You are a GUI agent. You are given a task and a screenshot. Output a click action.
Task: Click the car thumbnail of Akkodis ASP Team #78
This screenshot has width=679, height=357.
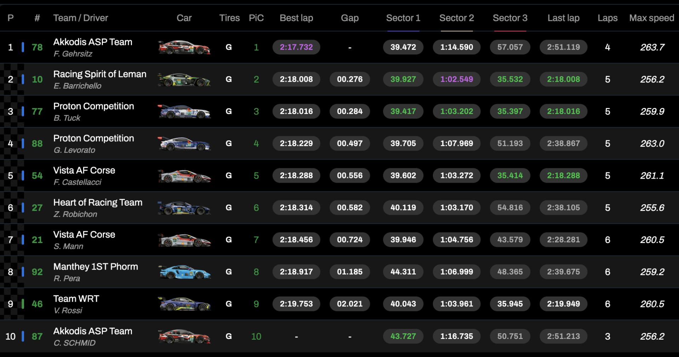(x=184, y=47)
